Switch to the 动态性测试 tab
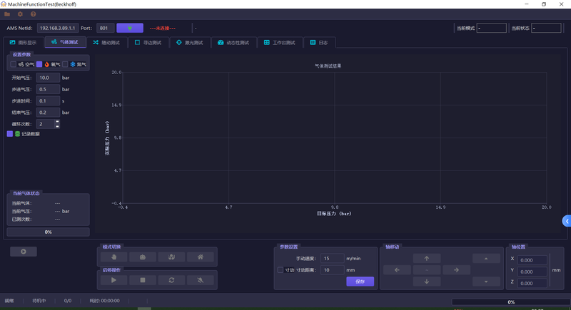571x310 pixels. coord(234,43)
